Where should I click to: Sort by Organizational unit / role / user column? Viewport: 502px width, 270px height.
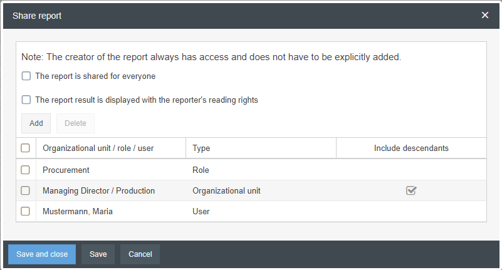[x=98, y=148]
